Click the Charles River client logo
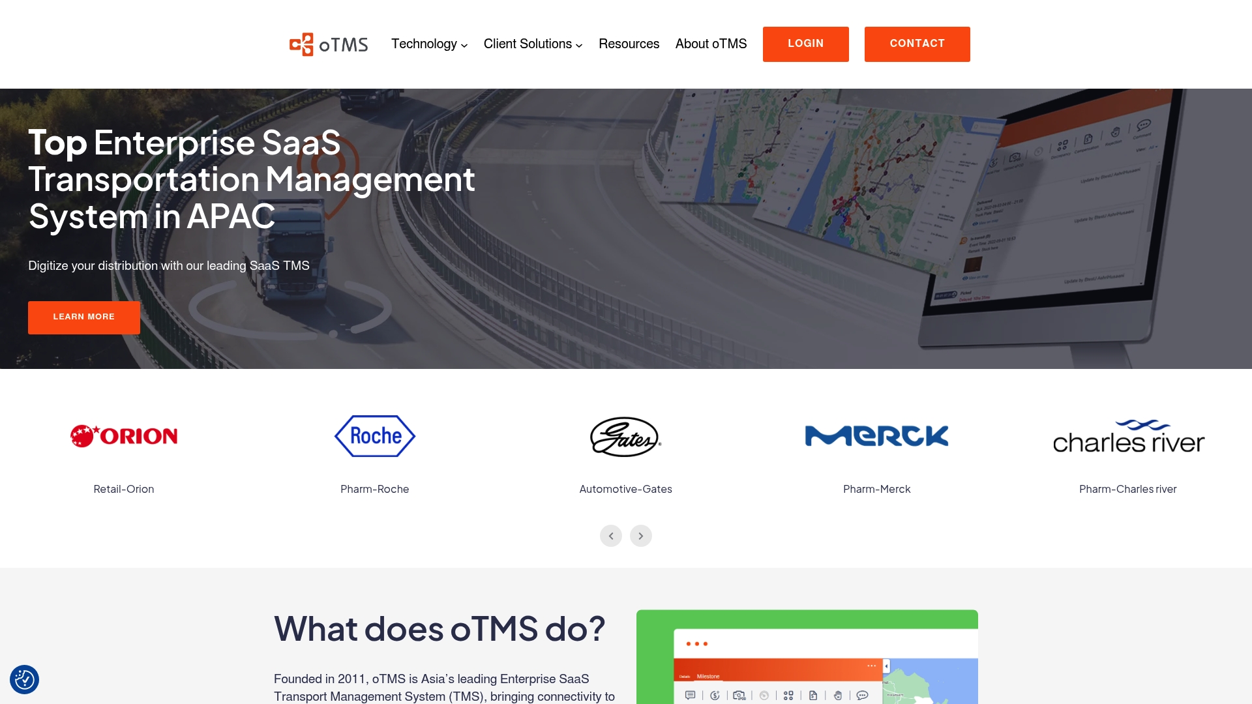 tap(1128, 437)
